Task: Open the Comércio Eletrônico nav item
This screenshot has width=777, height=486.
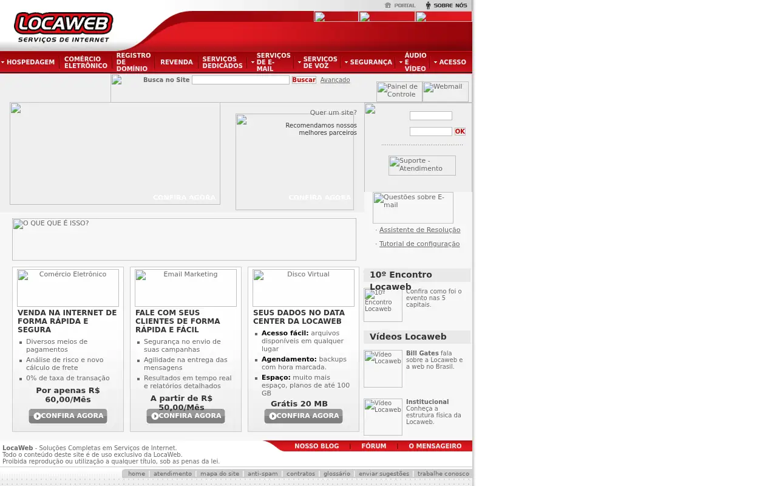Action: pyautogui.click(x=86, y=63)
